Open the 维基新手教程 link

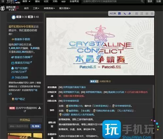(22, 39)
